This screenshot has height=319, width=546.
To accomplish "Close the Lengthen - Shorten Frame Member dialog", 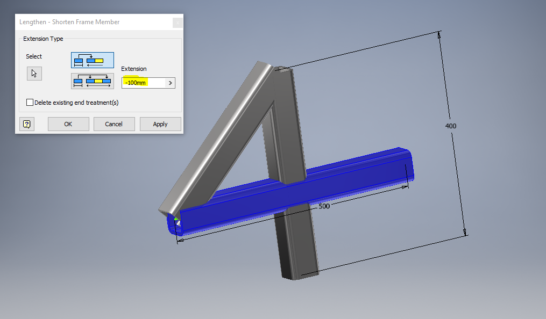I will (x=178, y=23).
